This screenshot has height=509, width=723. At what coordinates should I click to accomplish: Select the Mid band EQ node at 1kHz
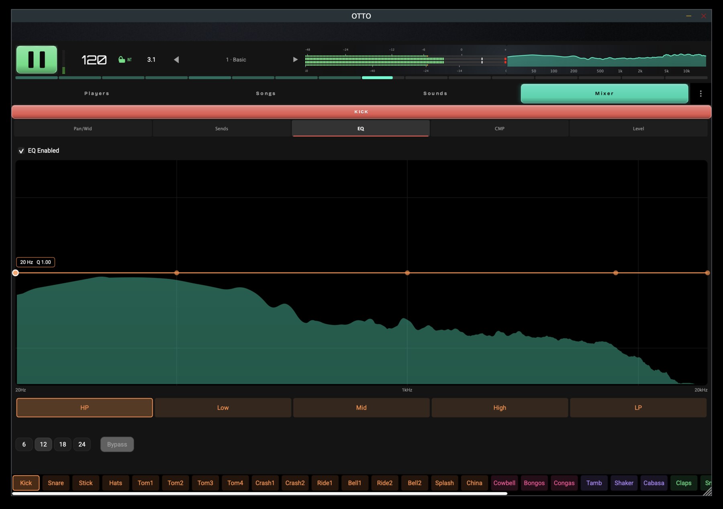pyautogui.click(x=407, y=273)
